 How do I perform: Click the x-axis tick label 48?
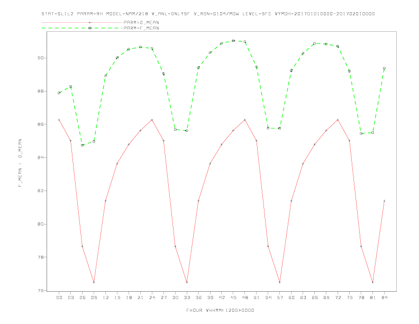245,298
